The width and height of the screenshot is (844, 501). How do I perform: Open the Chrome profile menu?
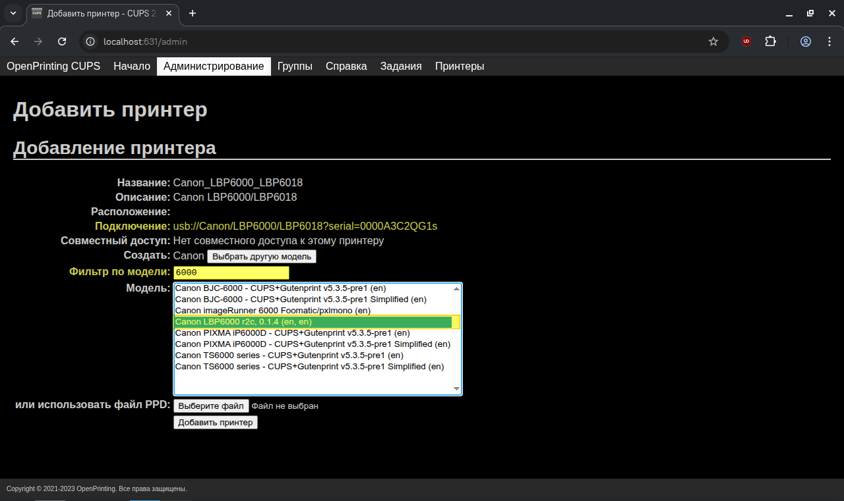(x=806, y=41)
